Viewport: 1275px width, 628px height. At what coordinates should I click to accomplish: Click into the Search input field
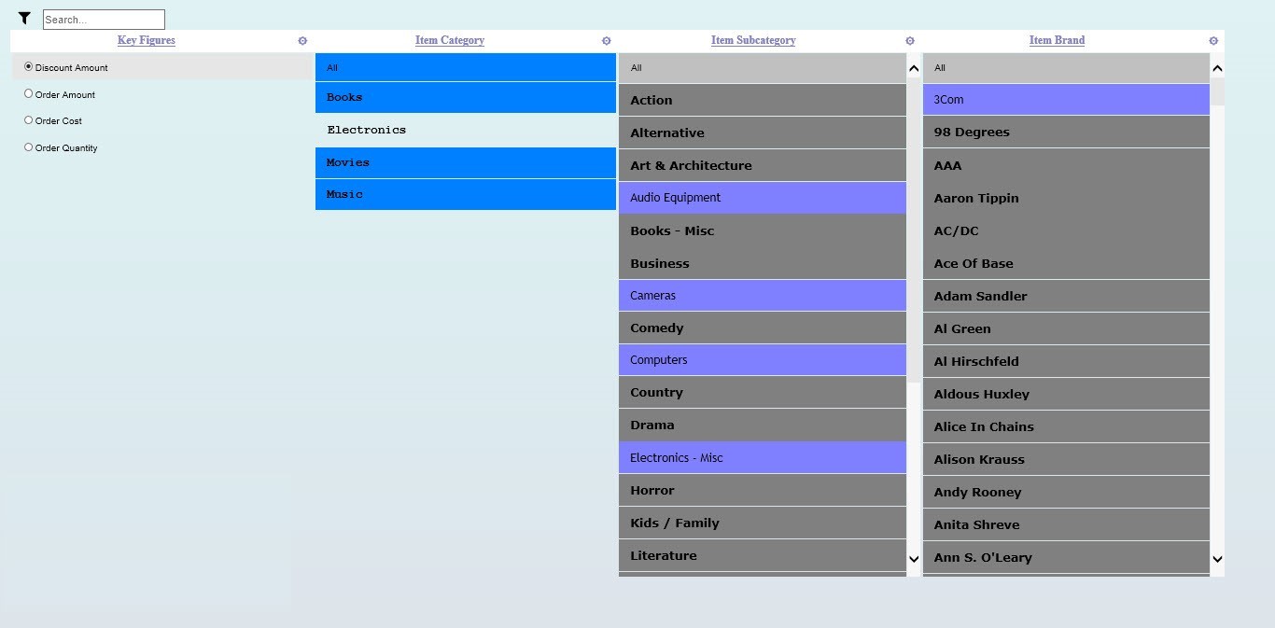[x=104, y=20]
